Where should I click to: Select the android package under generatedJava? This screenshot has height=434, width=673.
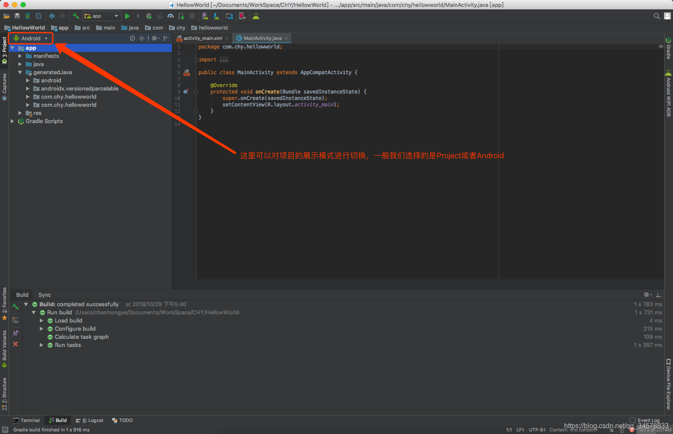(51, 81)
